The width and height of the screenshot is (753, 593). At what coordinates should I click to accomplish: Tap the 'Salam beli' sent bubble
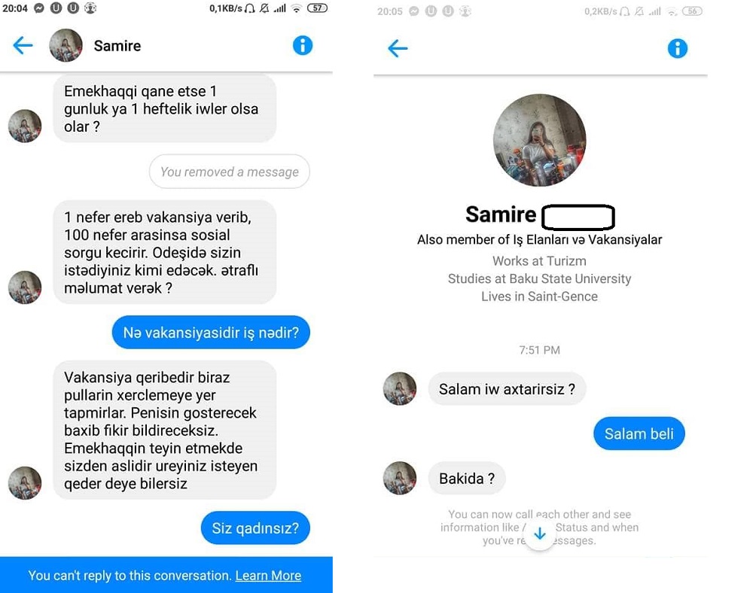coord(639,433)
